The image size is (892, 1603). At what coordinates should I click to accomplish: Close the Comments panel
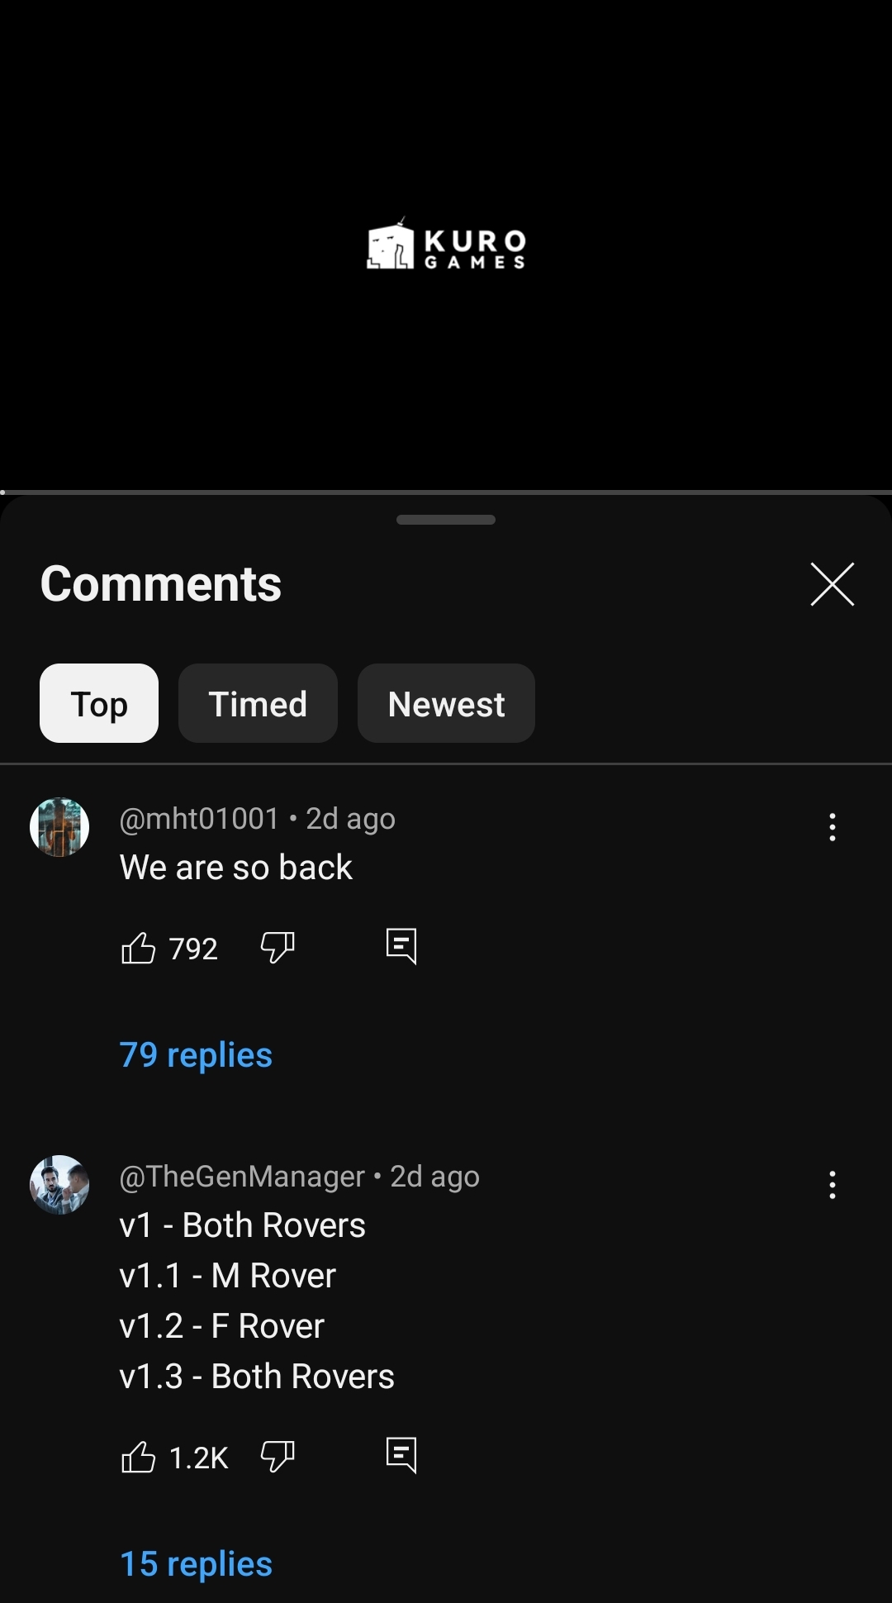tap(833, 584)
